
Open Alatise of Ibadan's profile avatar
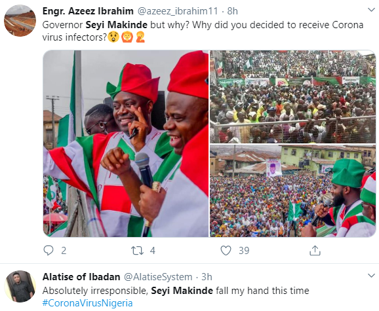tap(20, 286)
